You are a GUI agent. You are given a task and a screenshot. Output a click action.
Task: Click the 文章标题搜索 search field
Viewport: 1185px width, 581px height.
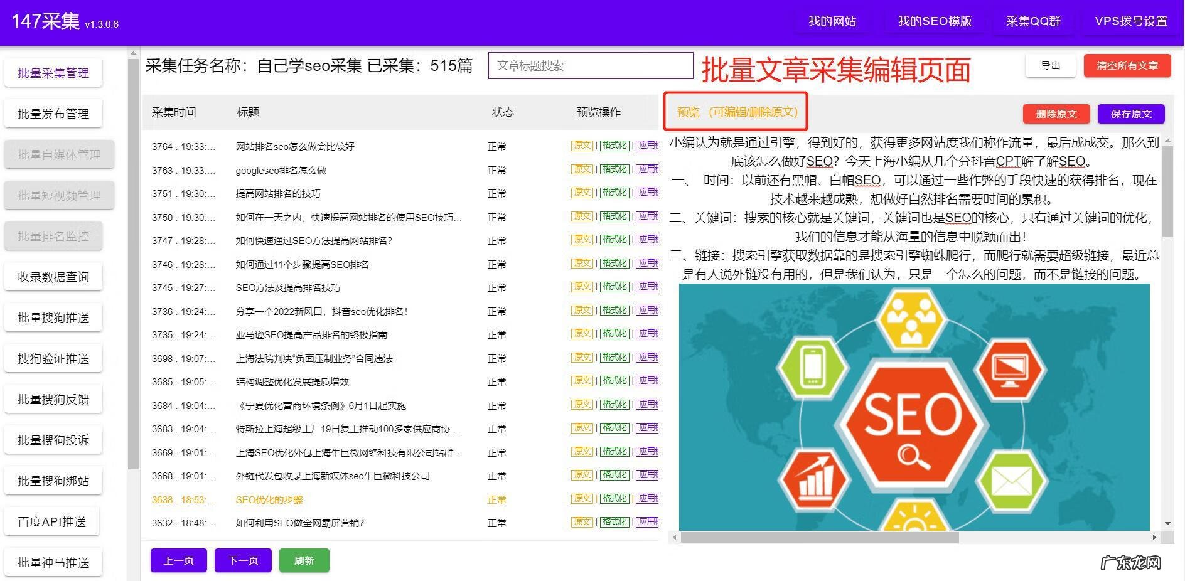(589, 65)
